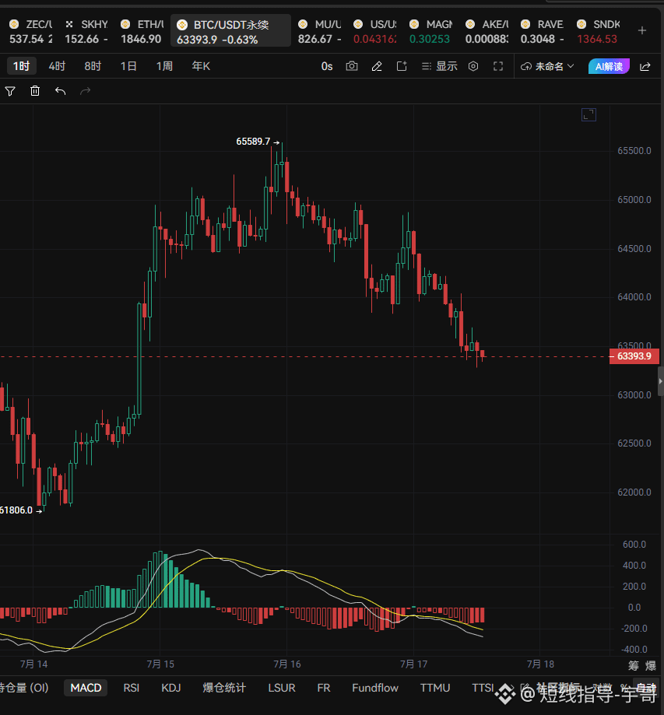Select the 1时 timeframe

pyautogui.click(x=22, y=67)
